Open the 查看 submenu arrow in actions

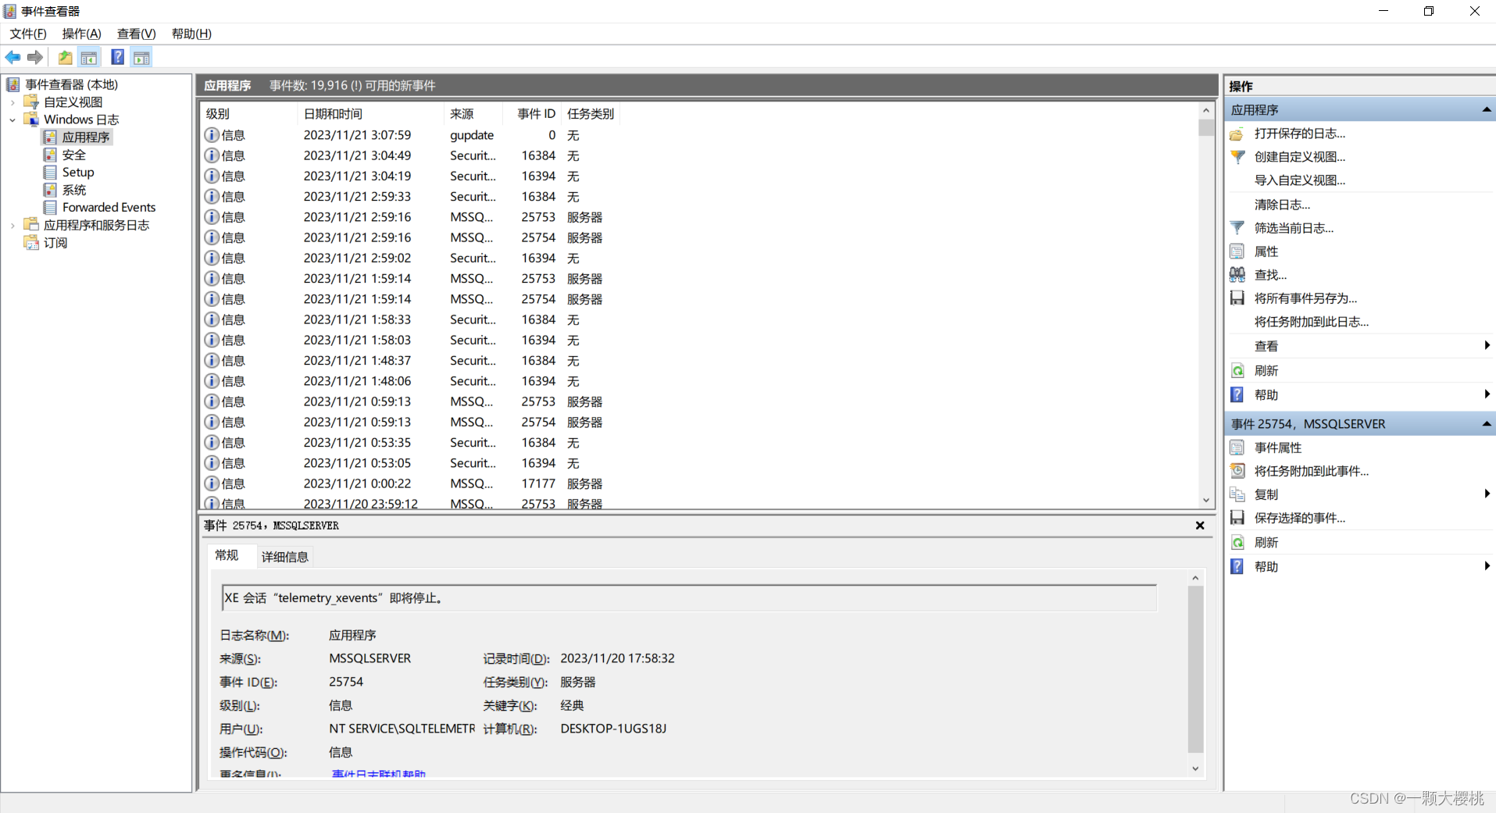pos(1487,346)
